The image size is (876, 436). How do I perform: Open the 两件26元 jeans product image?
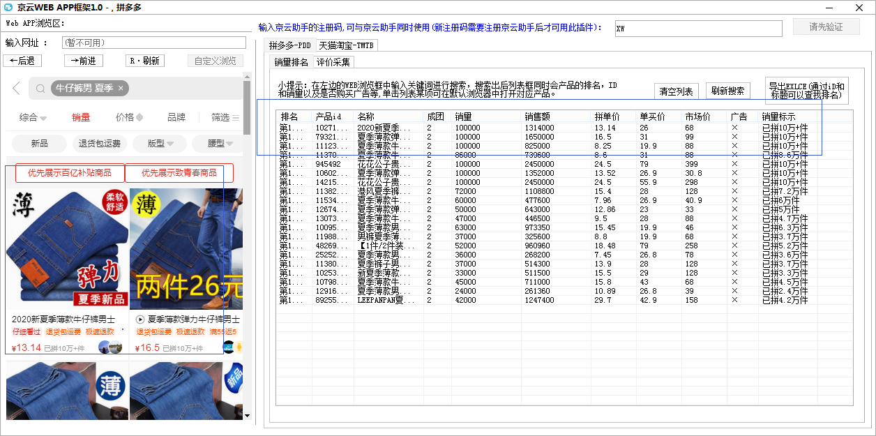pyautogui.click(x=186, y=248)
